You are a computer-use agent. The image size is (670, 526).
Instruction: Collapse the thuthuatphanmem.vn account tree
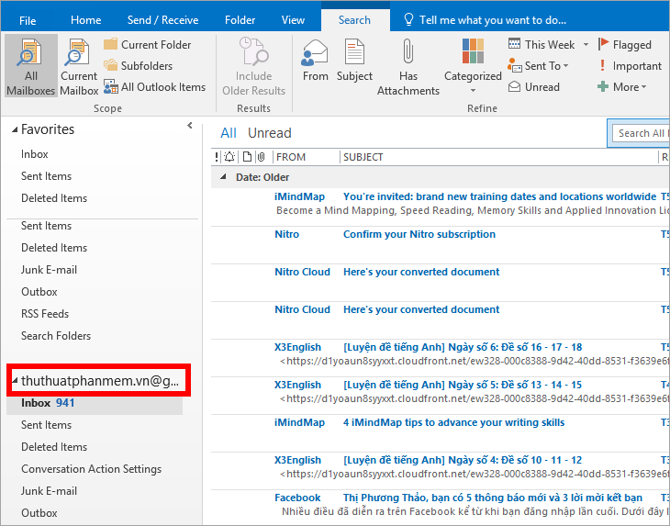(15, 379)
